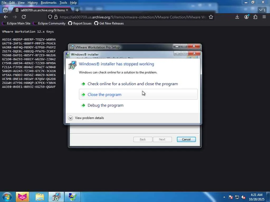Open the View menu

21,3
